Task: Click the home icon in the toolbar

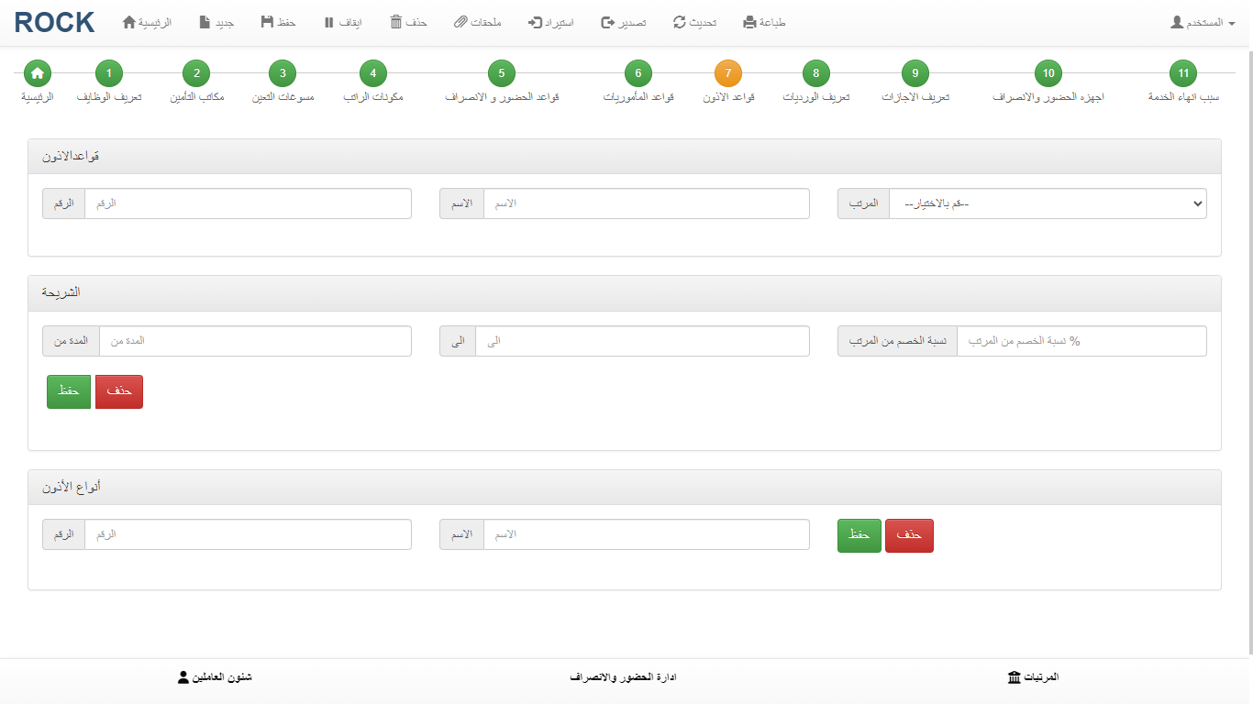Action: 128,22
